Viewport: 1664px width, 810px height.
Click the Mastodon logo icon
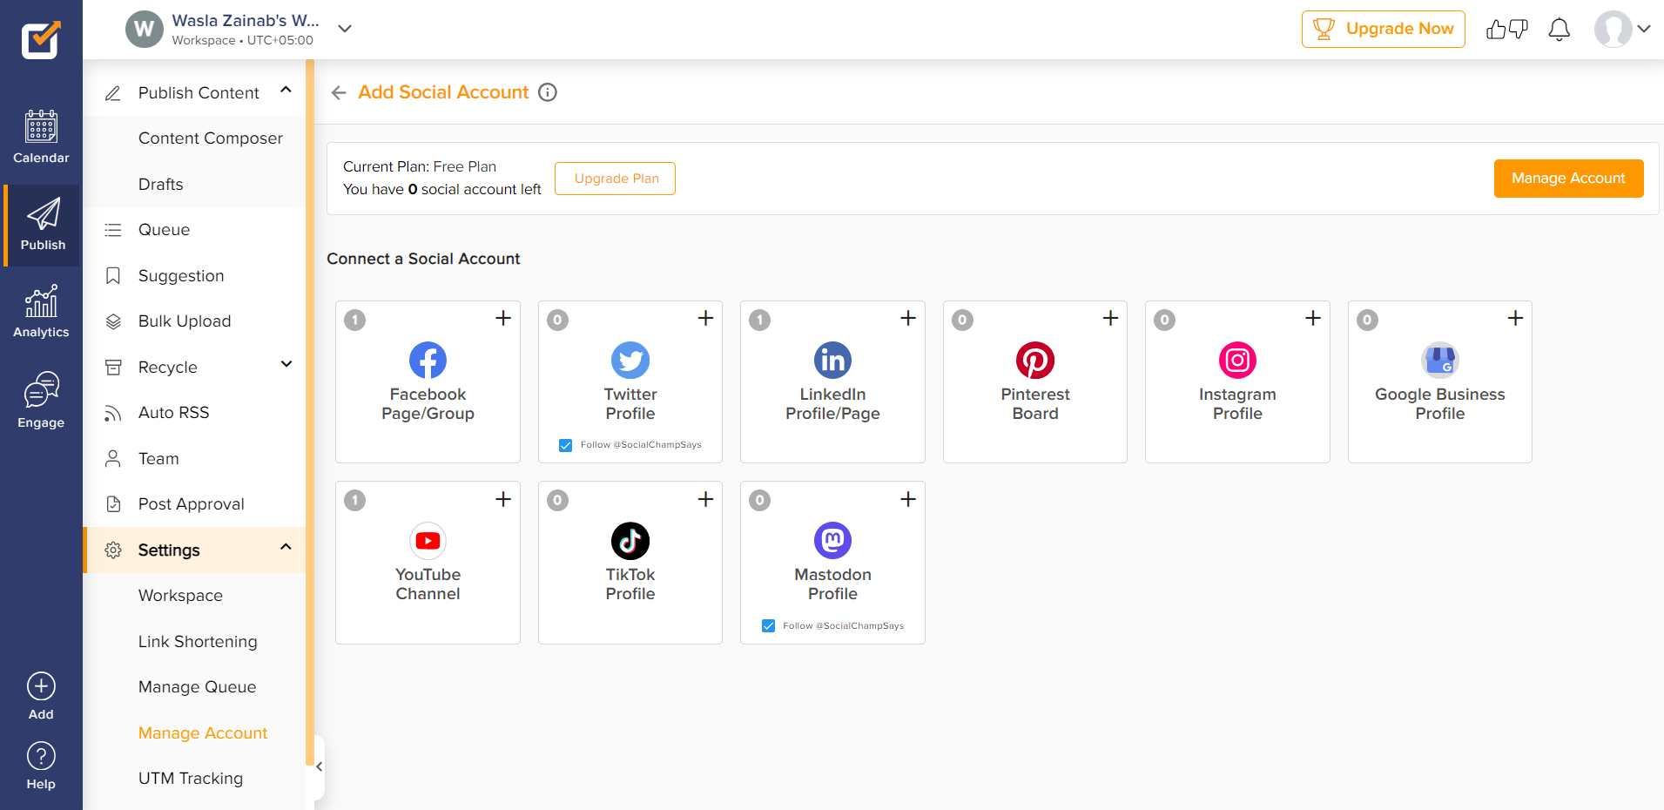tap(832, 541)
